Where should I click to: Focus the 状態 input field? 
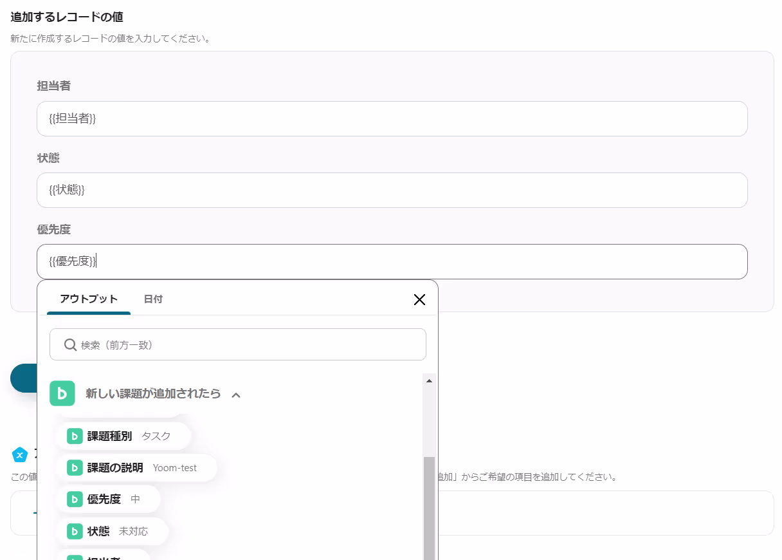tap(392, 190)
